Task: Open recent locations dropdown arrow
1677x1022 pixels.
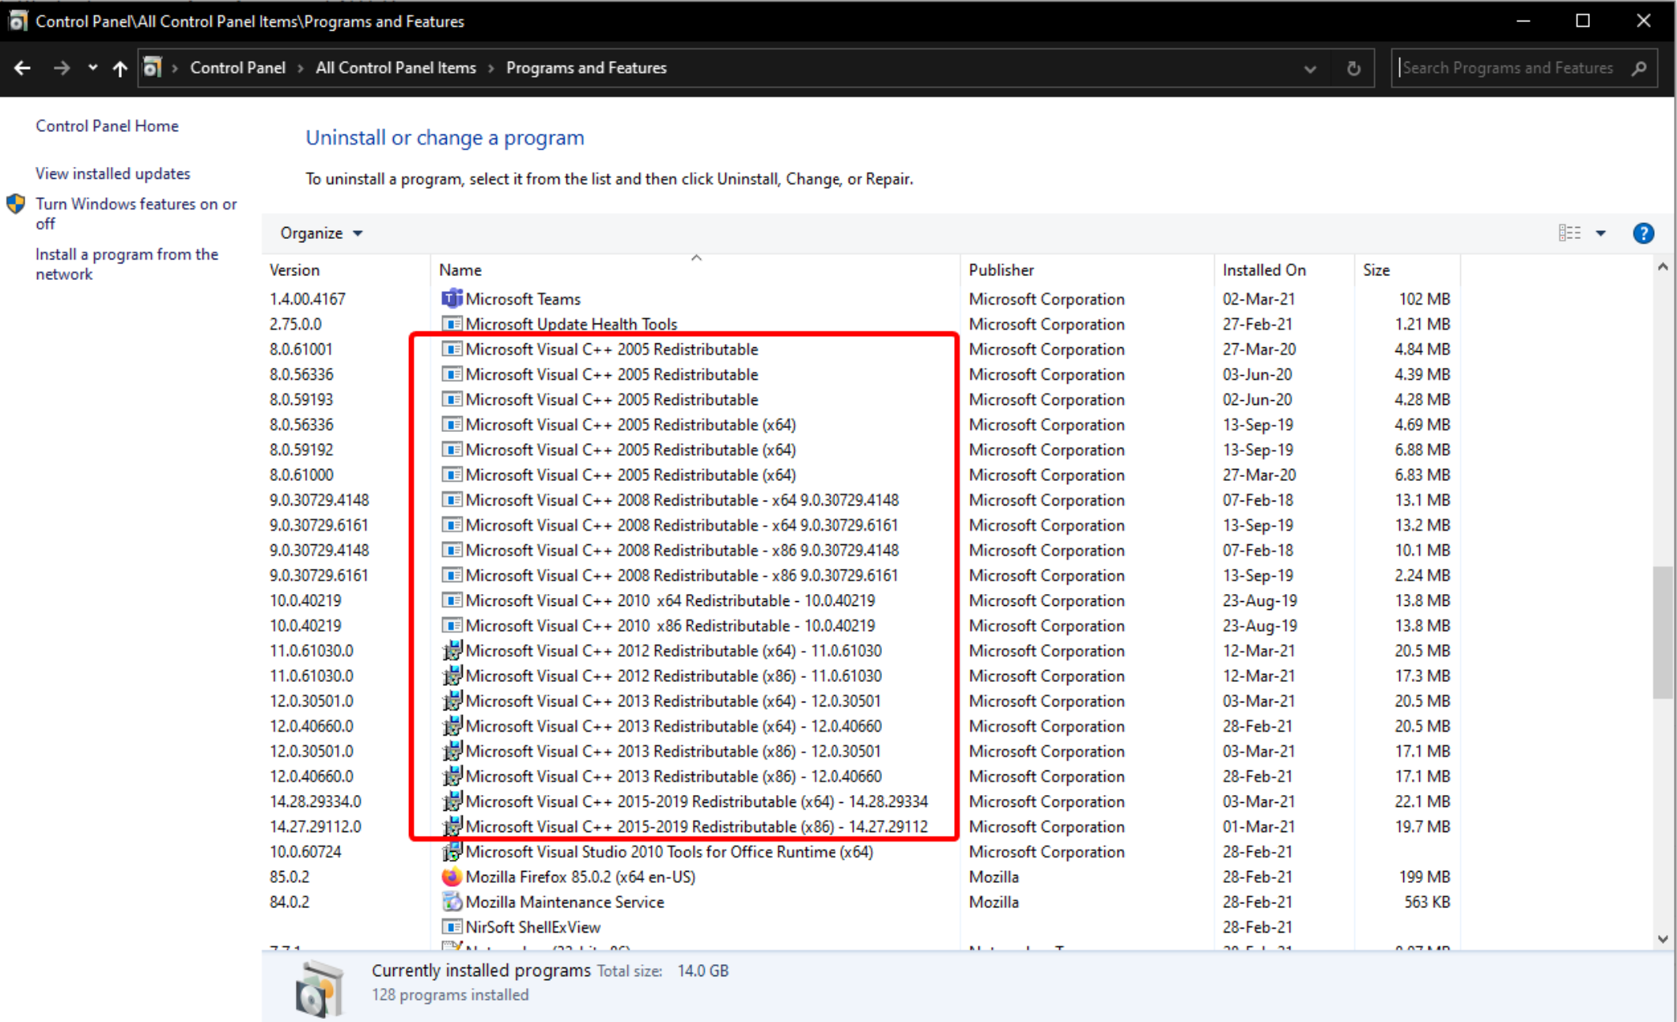Action: (93, 68)
